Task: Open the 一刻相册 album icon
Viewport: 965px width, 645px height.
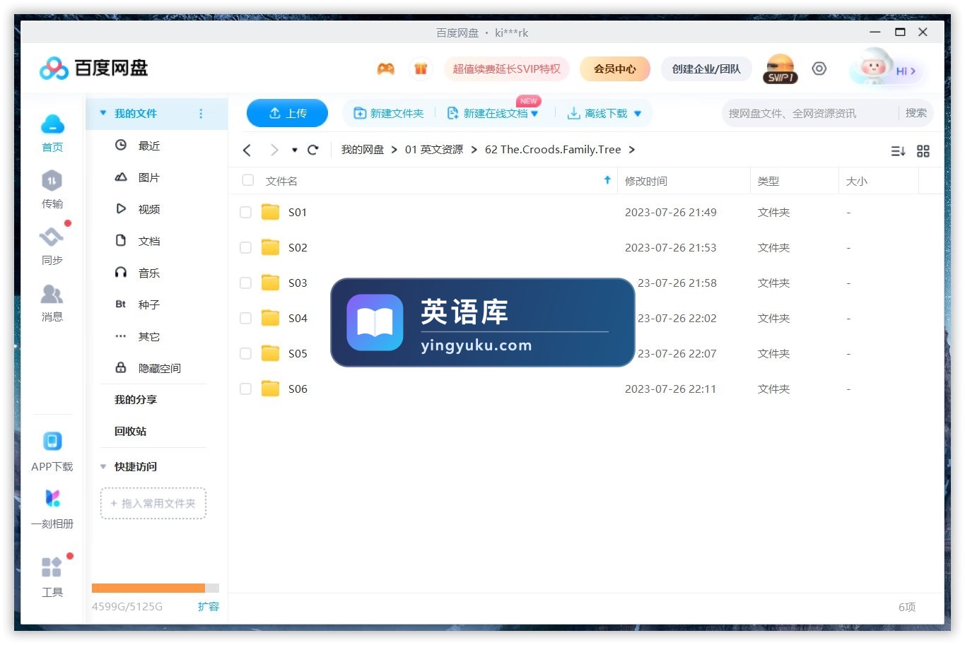Action: click(x=52, y=498)
